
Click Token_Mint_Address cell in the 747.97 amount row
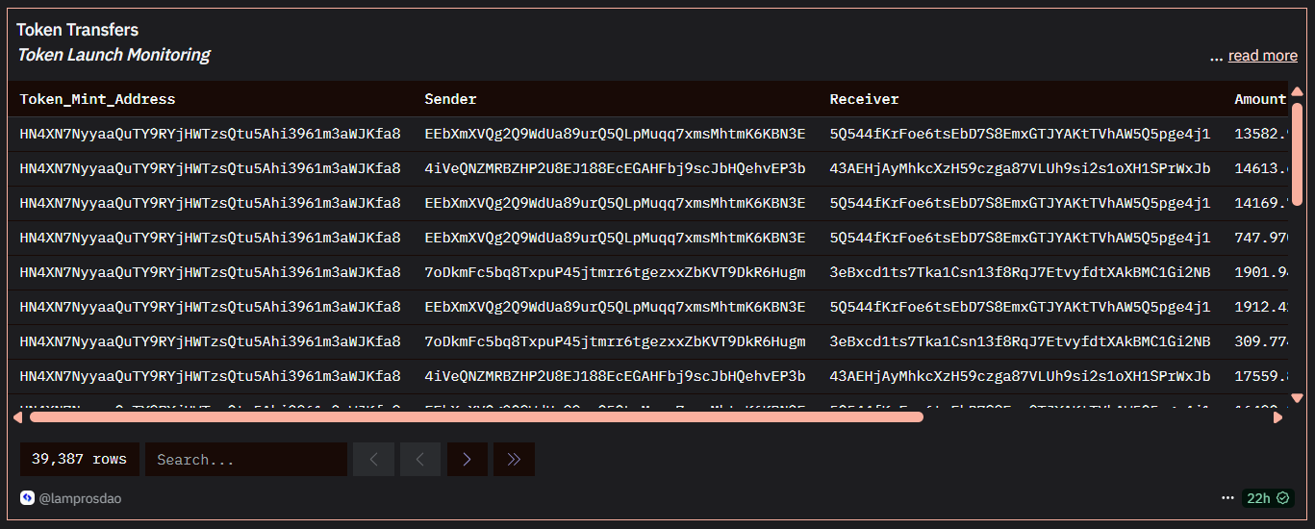click(x=210, y=238)
